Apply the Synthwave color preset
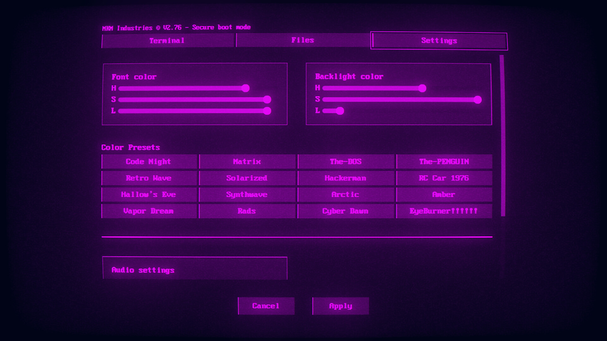This screenshot has width=607, height=341. click(247, 194)
